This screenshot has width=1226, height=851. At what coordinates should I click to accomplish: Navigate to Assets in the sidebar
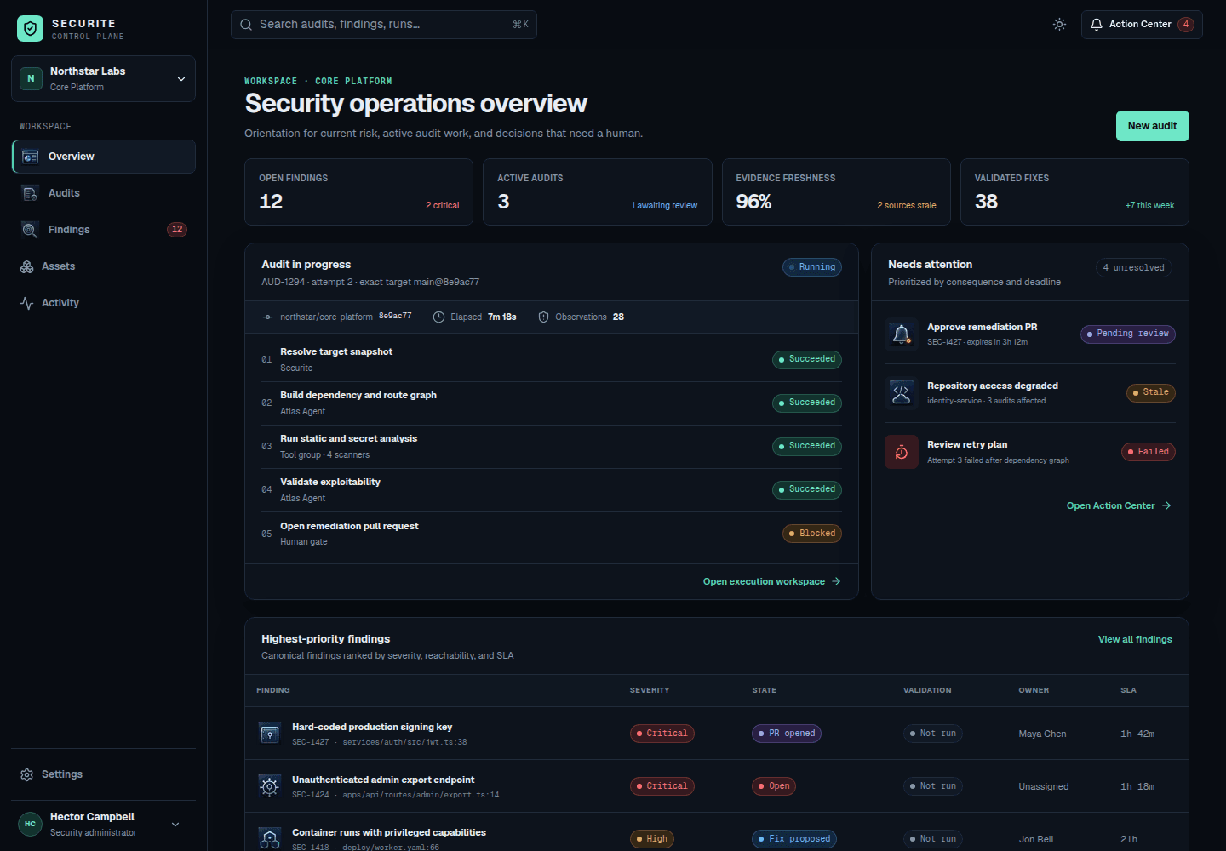pyautogui.click(x=104, y=266)
